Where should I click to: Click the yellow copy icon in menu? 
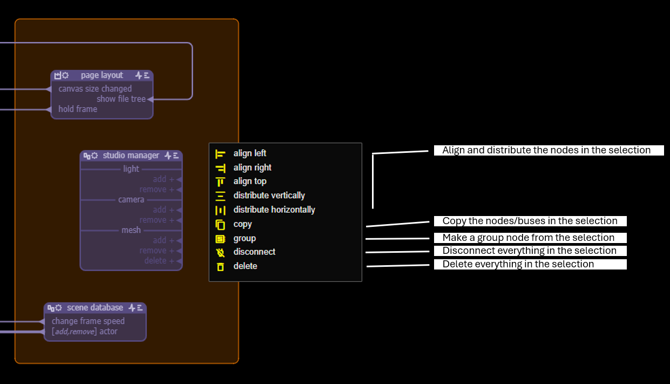click(x=220, y=224)
